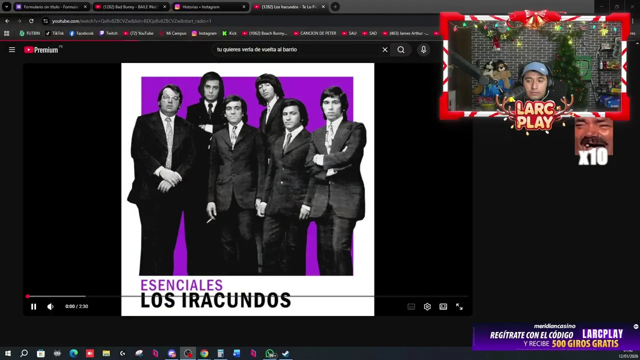Viewport: 640px width, 360px height.
Task: Pause the video with the pause button
Action: click(x=33, y=306)
